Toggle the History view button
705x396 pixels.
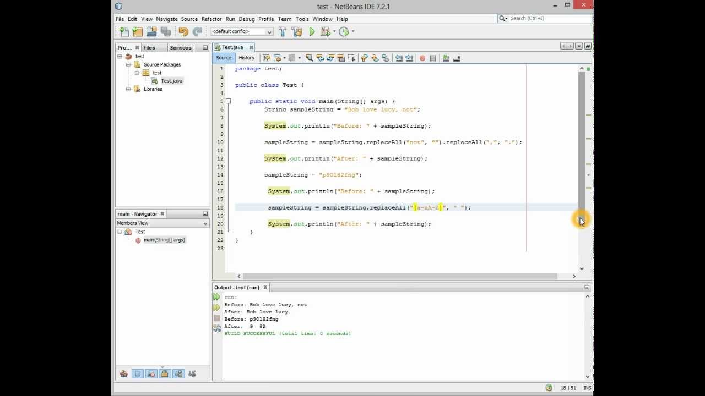point(246,58)
